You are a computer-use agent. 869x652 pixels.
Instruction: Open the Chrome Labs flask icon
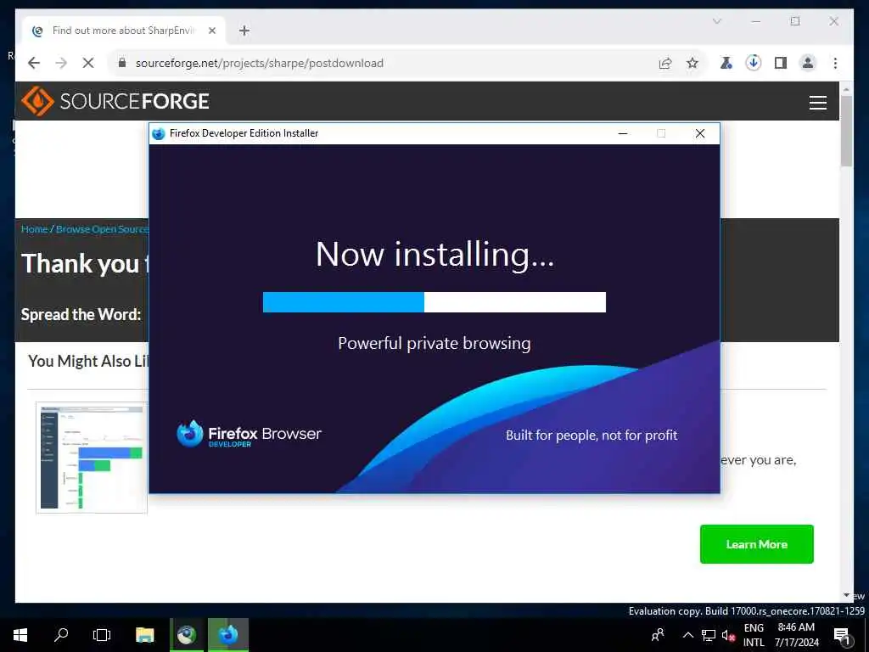(x=726, y=63)
